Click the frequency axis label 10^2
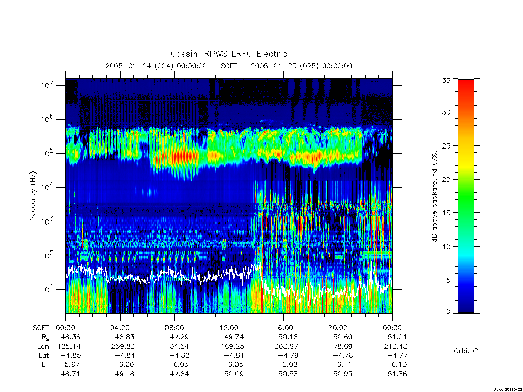 tap(47, 255)
